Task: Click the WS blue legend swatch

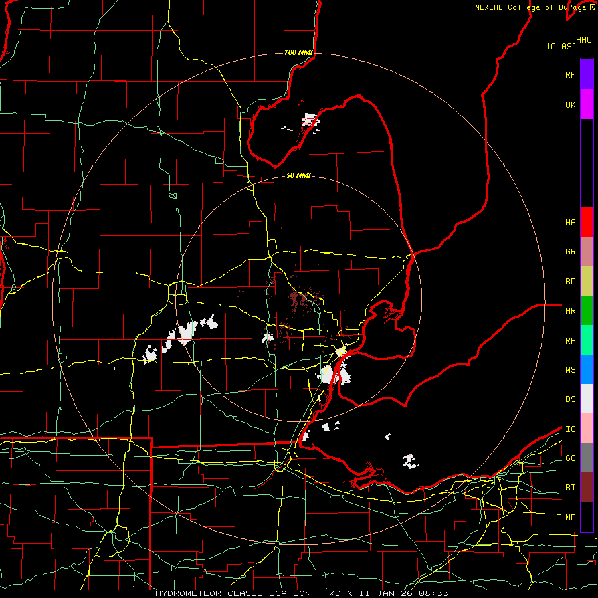Action: 587,369
